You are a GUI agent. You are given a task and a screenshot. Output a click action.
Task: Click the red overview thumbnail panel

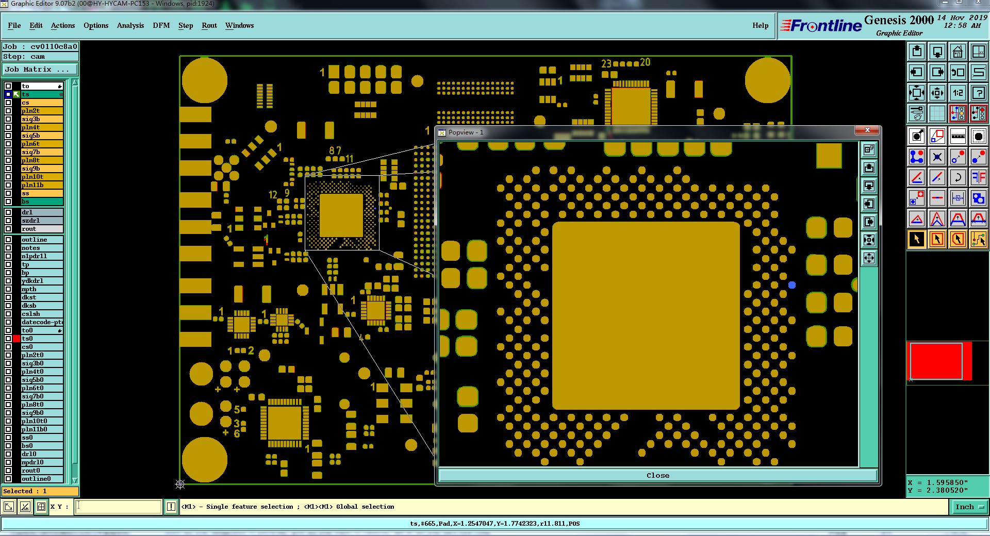[939, 361]
